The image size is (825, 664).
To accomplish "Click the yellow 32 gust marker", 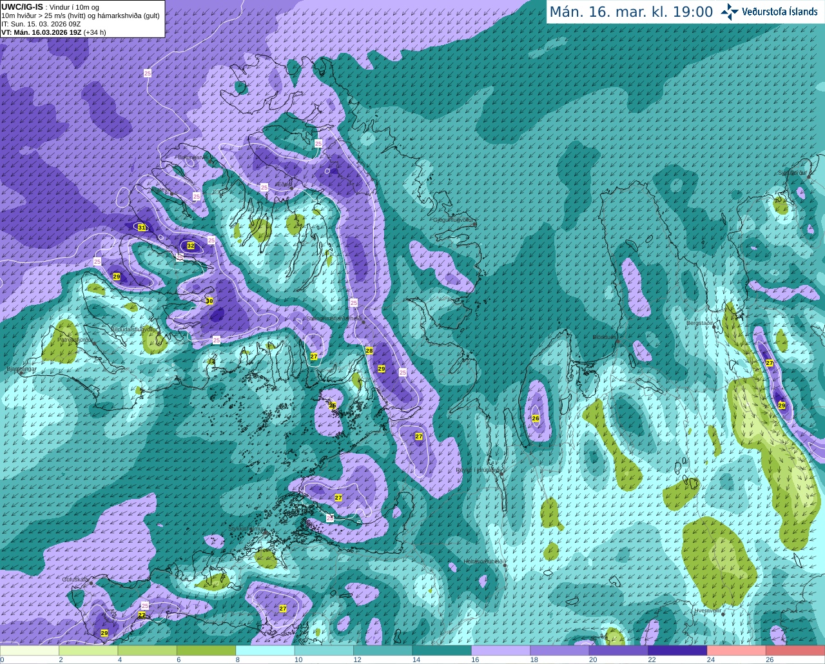I will click(x=191, y=246).
